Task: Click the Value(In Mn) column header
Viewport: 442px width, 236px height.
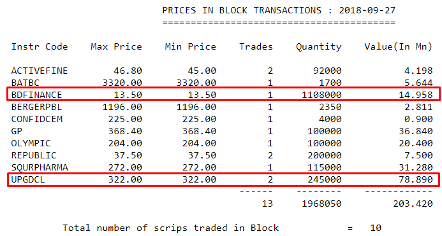Action: (398, 46)
